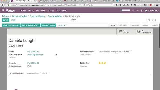Open the EVA CEBALLOS client link

(x=33, y=52)
